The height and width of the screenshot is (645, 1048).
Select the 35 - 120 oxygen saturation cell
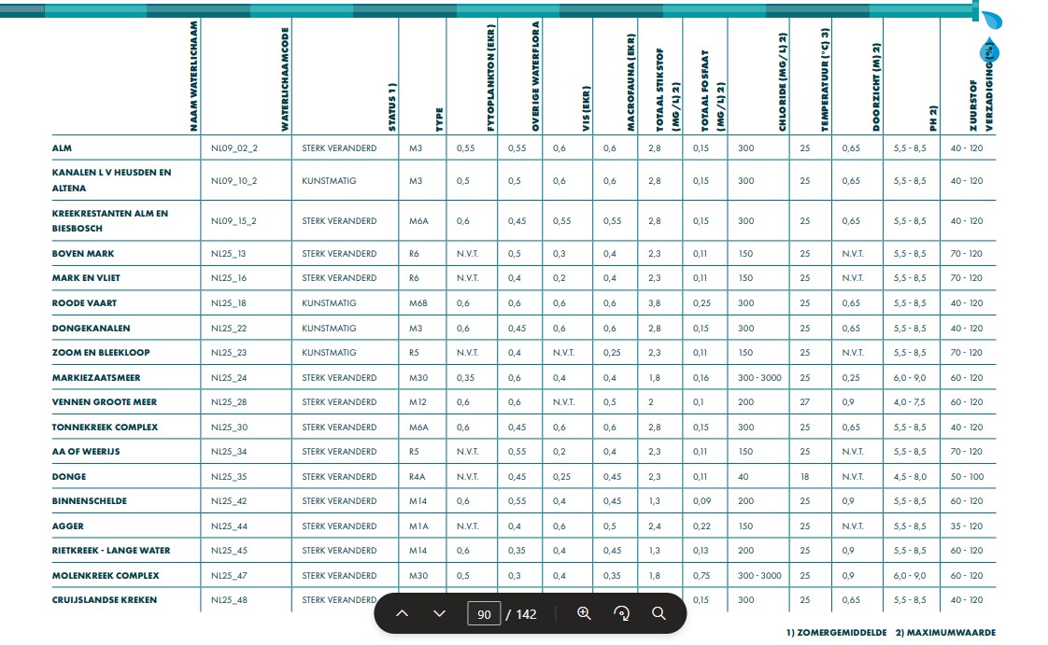pyautogui.click(x=967, y=526)
